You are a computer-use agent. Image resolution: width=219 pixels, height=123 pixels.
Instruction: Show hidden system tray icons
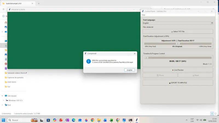(x=186, y=120)
